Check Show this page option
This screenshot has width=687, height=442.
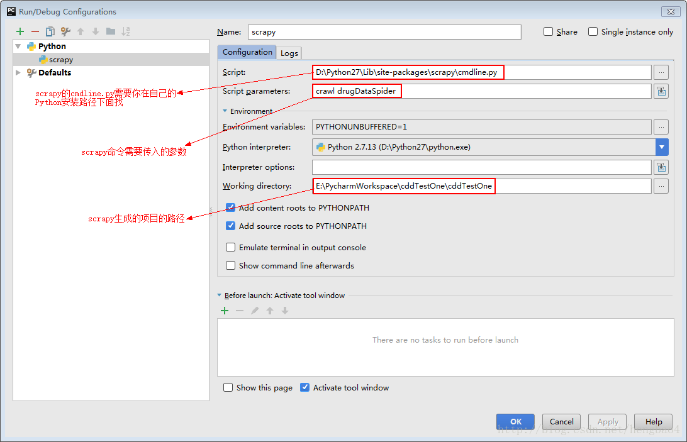coord(228,388)
